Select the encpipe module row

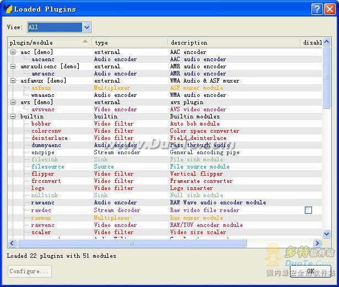tap(165, 152)
